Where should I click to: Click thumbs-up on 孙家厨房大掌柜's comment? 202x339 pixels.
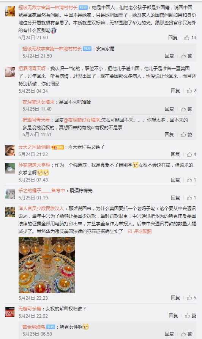coord(191,180)
